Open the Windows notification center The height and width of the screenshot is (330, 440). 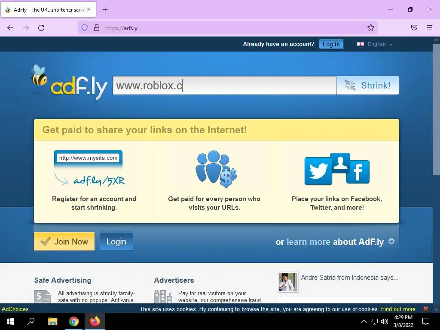pos(426,321)
